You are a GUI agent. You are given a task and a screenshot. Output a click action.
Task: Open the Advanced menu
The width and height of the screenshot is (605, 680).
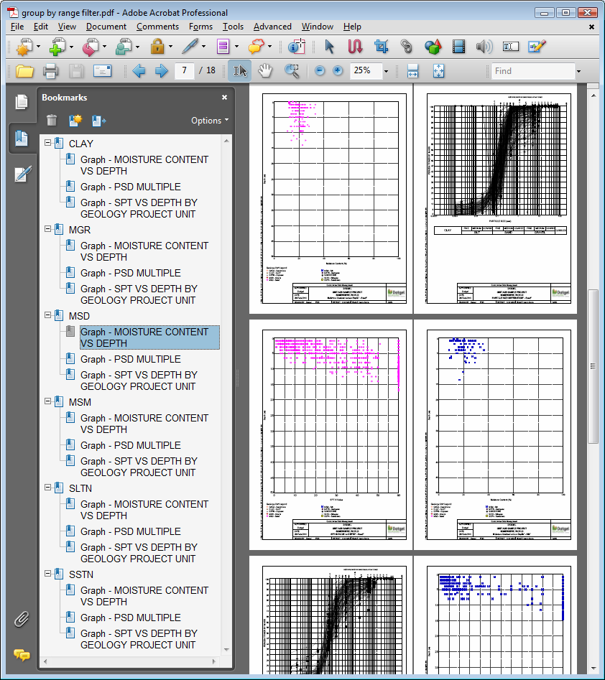coord(272,27)
